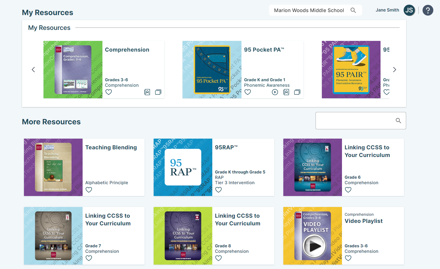The height and width of the screenshot is (269, 440).
Task: Click 'Grade K and Grade 1' text
Action: coord(265,80)
